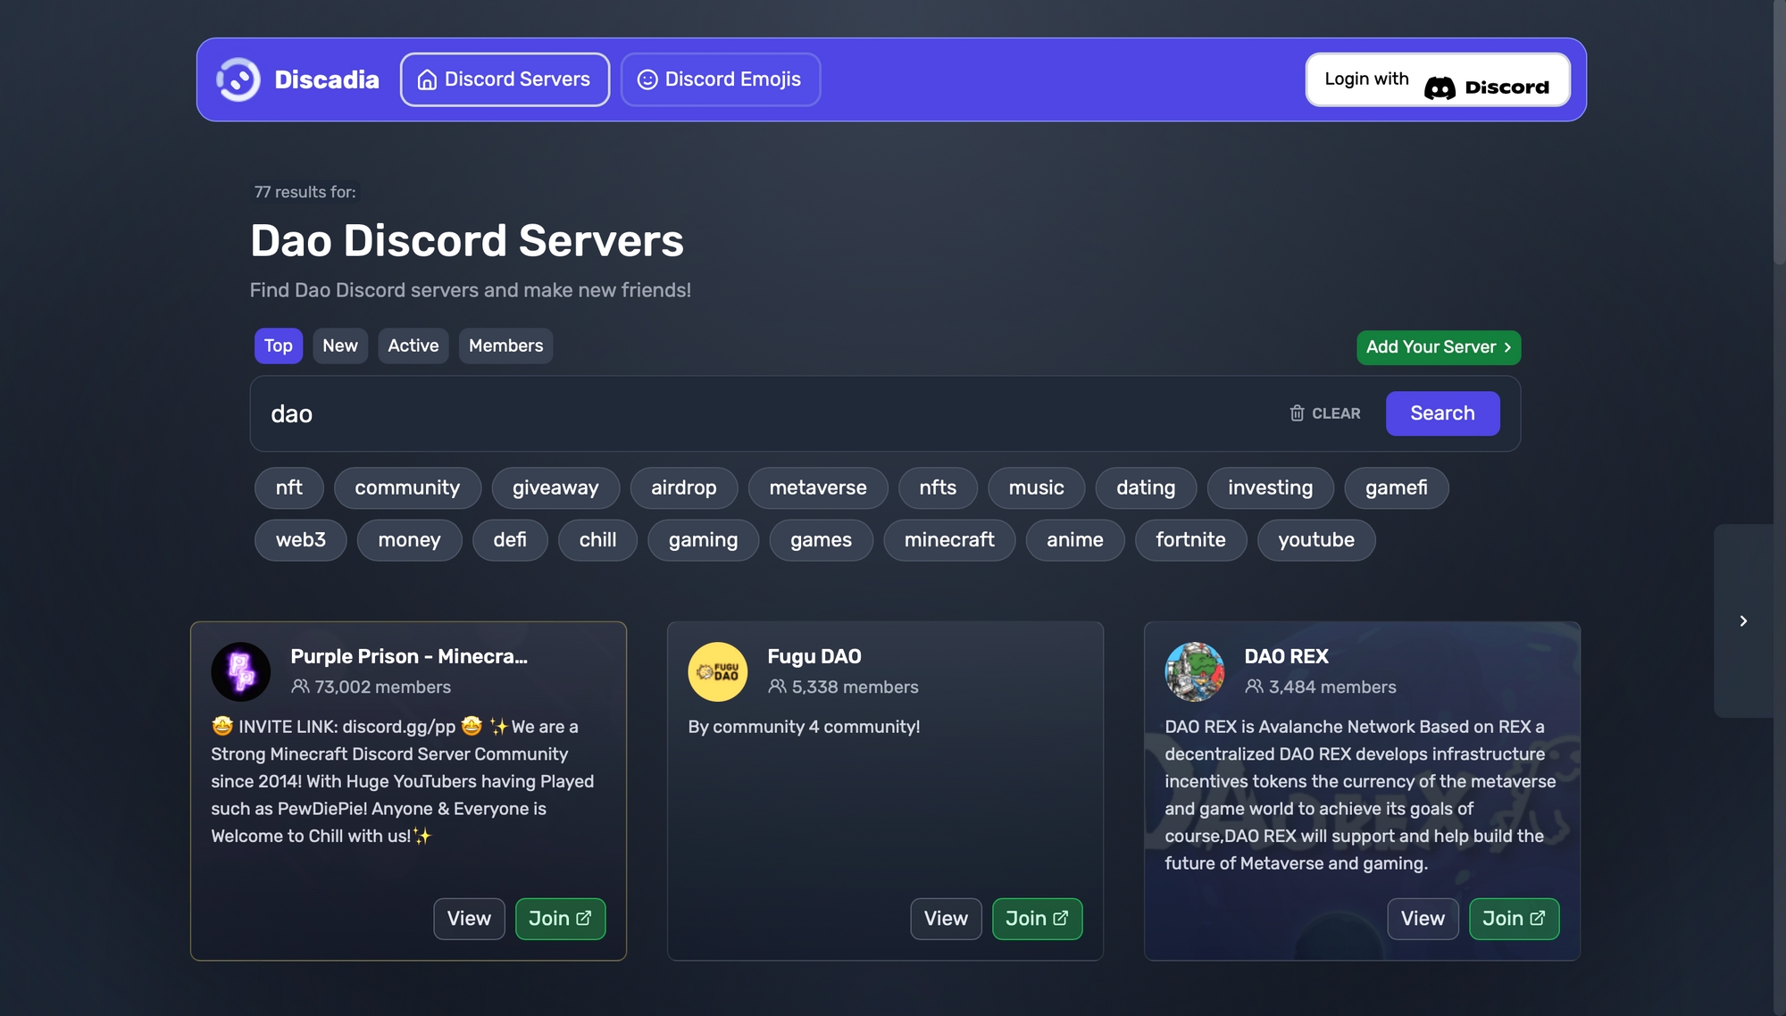This screenshot has height=1016, width=1786.
Task: Select the Members sort tab
Action: pyautogui.click(x=505, y=346)
